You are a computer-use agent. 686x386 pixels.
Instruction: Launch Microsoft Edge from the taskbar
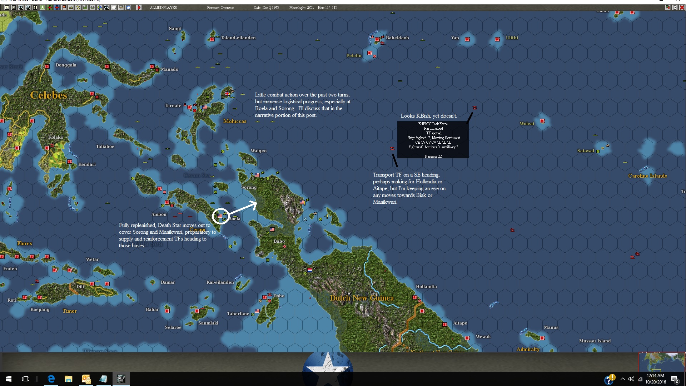click(51, 379)
